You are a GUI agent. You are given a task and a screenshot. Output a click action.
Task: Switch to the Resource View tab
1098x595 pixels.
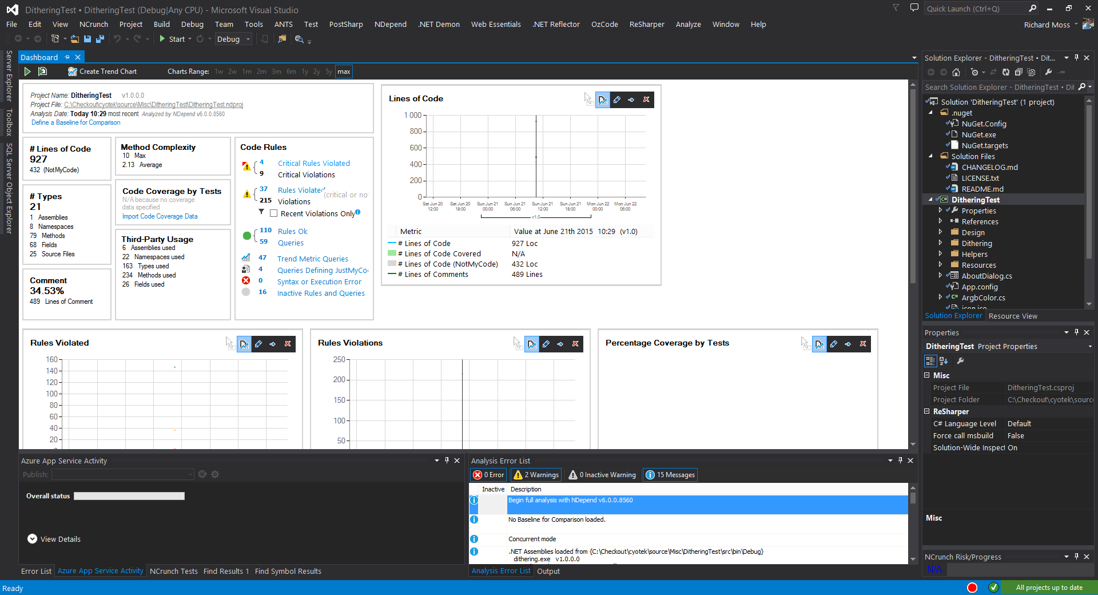coord(1012,315)
